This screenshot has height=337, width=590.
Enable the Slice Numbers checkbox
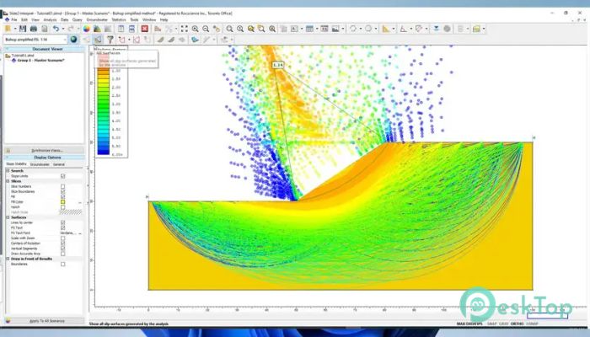point(63,186)
